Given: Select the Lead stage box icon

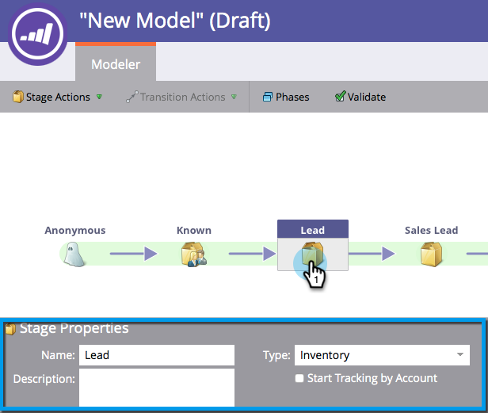Looking at the screenshot, I should [312, 254].
